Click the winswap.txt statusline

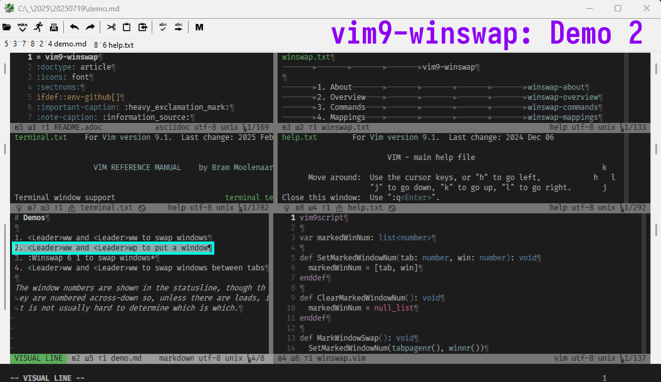(464, 127)
